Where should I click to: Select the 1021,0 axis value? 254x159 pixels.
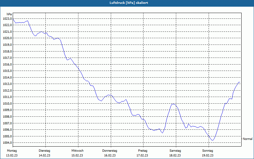click(x=7, y=31)
